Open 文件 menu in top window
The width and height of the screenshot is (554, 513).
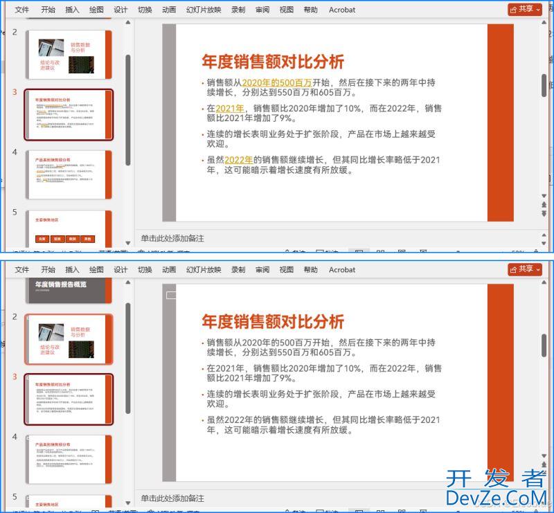22,10
